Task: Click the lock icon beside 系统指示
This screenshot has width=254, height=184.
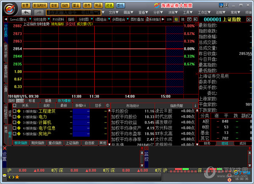Action: coord(147,19)
